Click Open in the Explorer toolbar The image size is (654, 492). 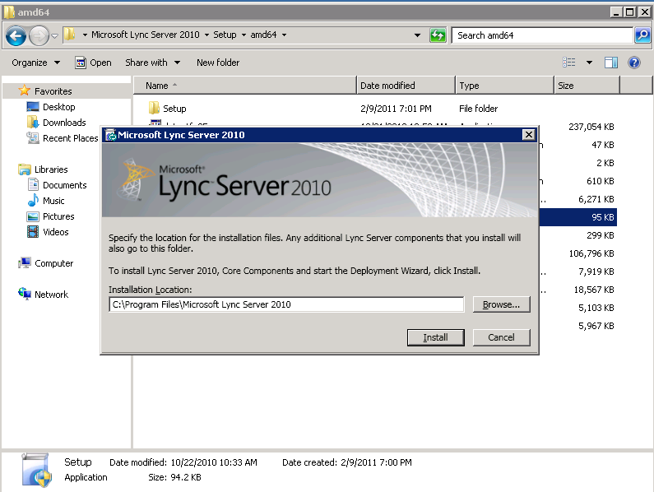click(x=94, y=63)
